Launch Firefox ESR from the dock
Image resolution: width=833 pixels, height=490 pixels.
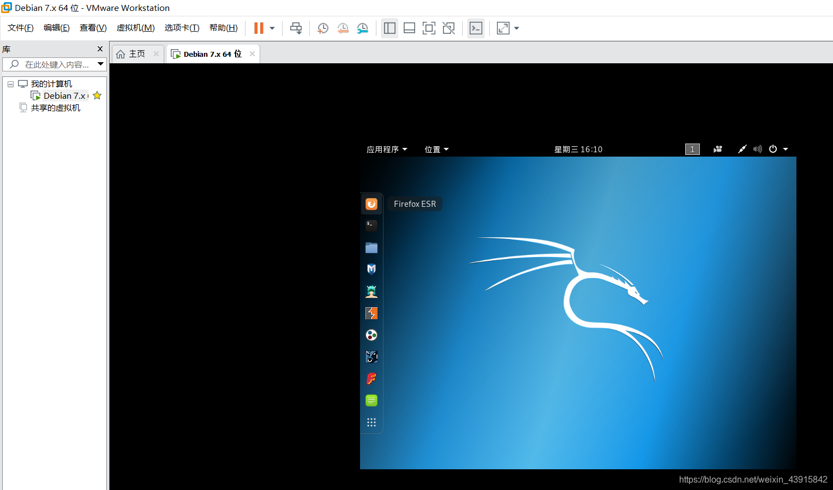click(371, 204)
